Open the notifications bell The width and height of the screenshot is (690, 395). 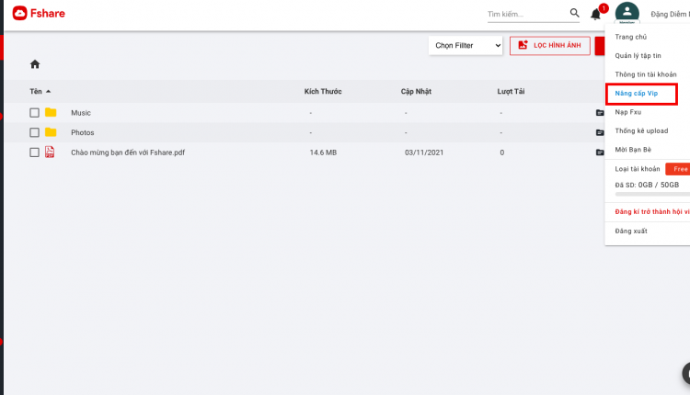595,15
